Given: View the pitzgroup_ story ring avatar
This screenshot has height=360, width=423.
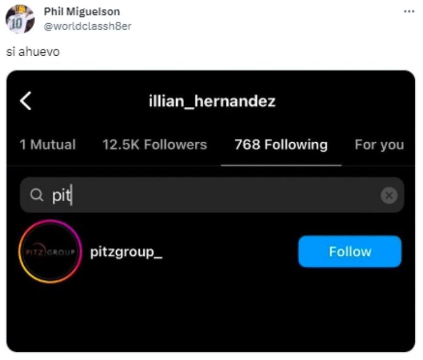Looking at the screenshot, I should 50,251.
